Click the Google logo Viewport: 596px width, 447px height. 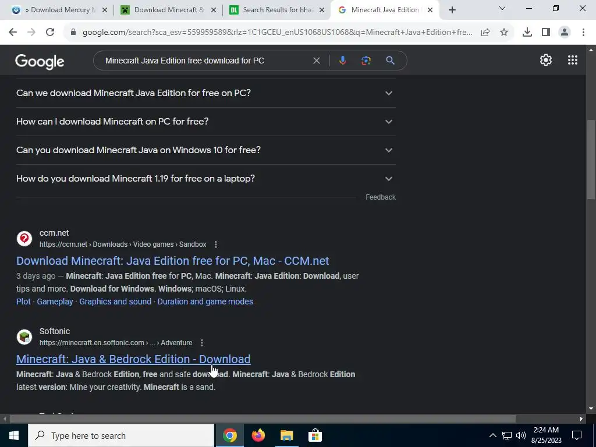pyautogui.click(x=40, y=62)
